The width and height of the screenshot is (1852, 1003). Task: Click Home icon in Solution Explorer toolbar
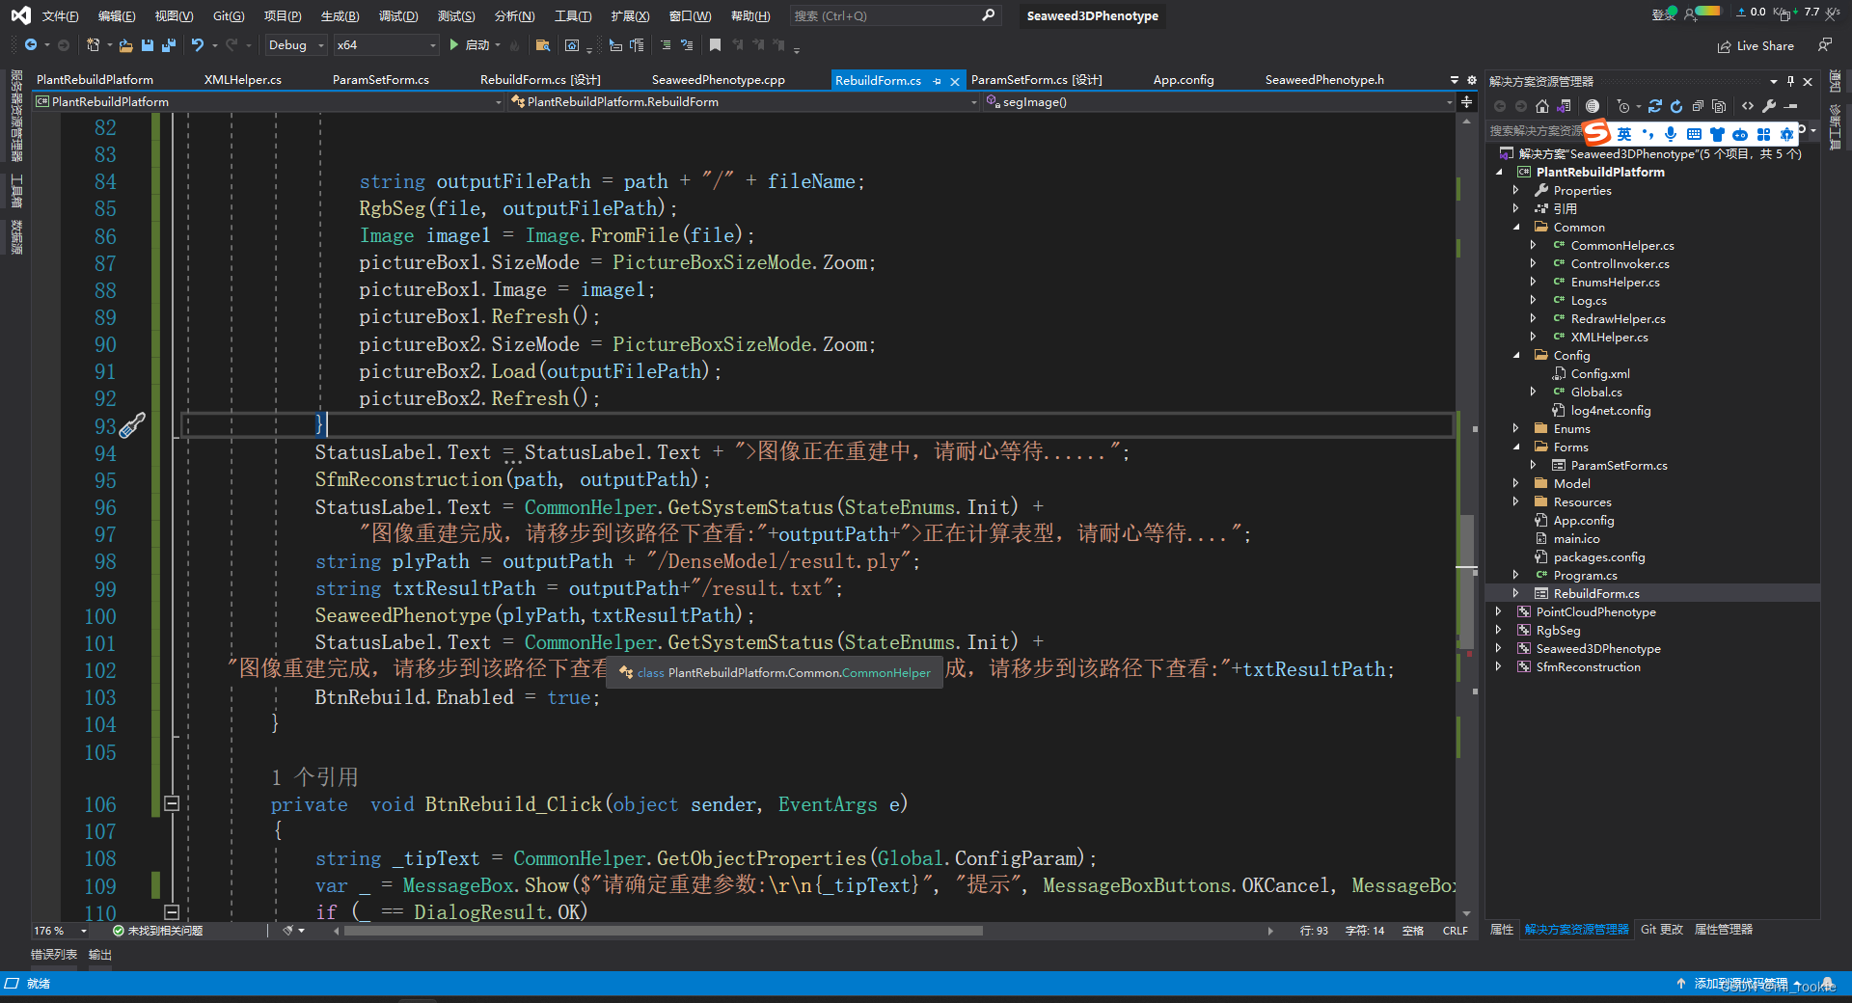pos(1542,106)
